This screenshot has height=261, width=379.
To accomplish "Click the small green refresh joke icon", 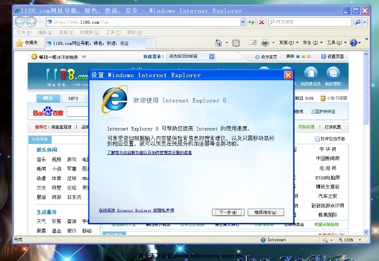I will (84, 57).
